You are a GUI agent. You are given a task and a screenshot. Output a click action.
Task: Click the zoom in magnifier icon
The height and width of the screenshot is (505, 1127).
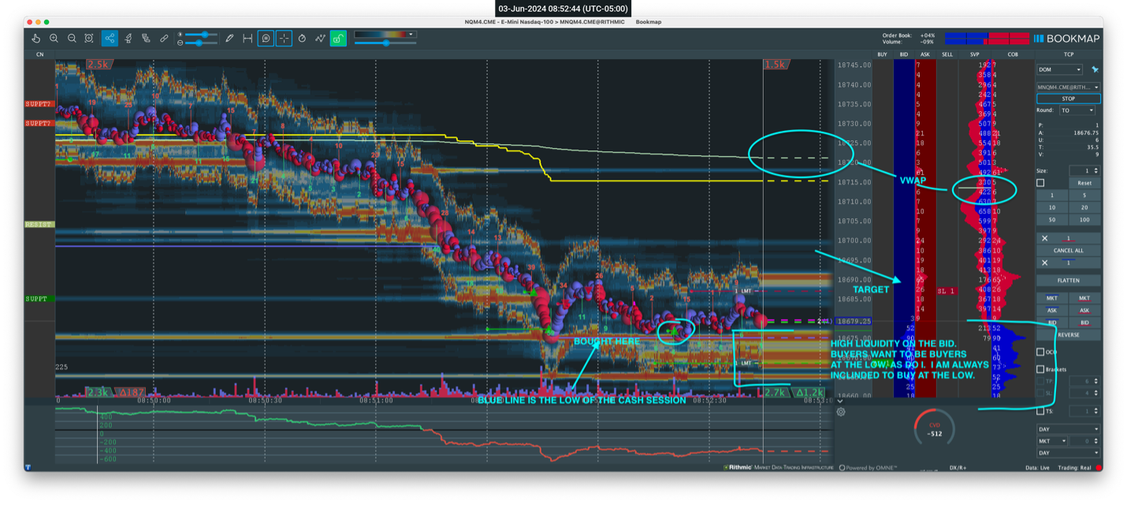click(54, 38)
